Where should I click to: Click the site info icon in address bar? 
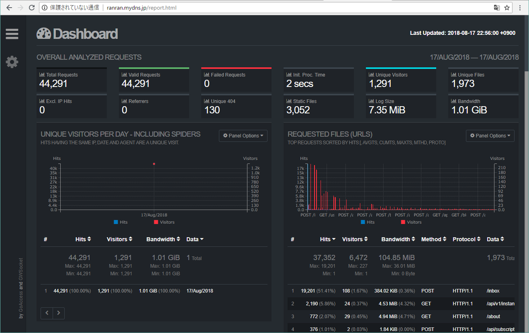(x=44, y=8)
